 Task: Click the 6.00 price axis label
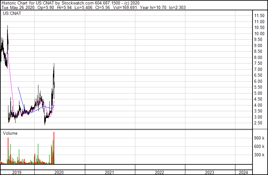[x=258, y=81]
